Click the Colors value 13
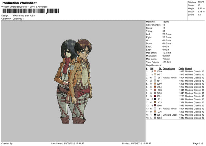The image size is (206, 146). tap(199, 6)
